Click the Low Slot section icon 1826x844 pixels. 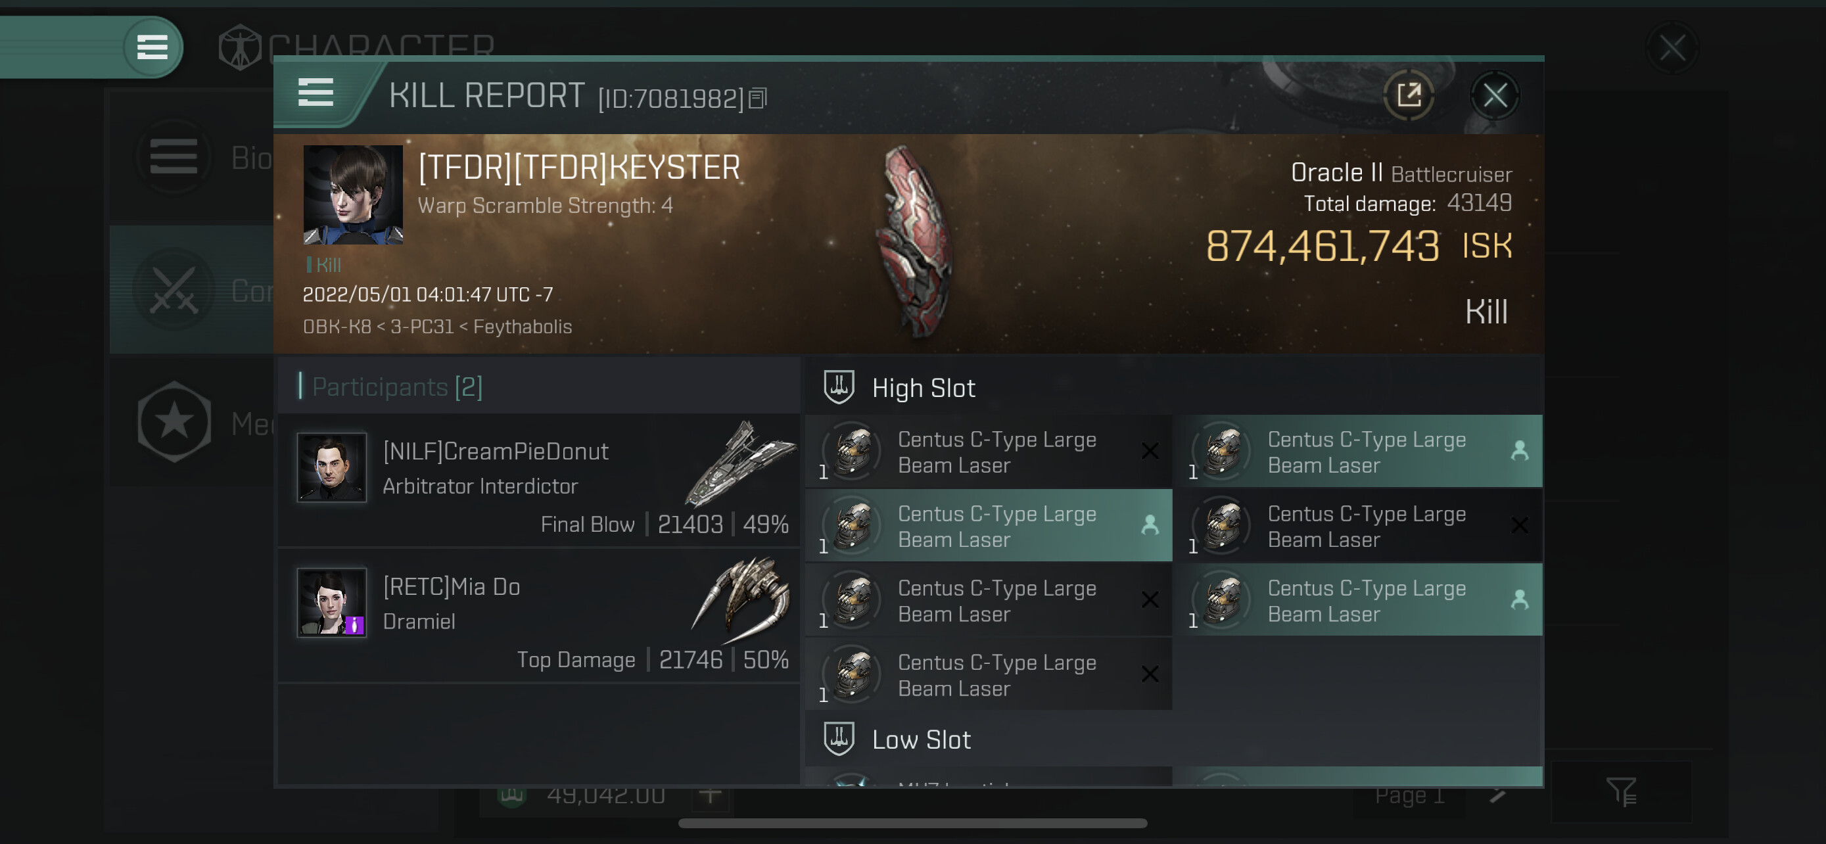tap(839, 738)
